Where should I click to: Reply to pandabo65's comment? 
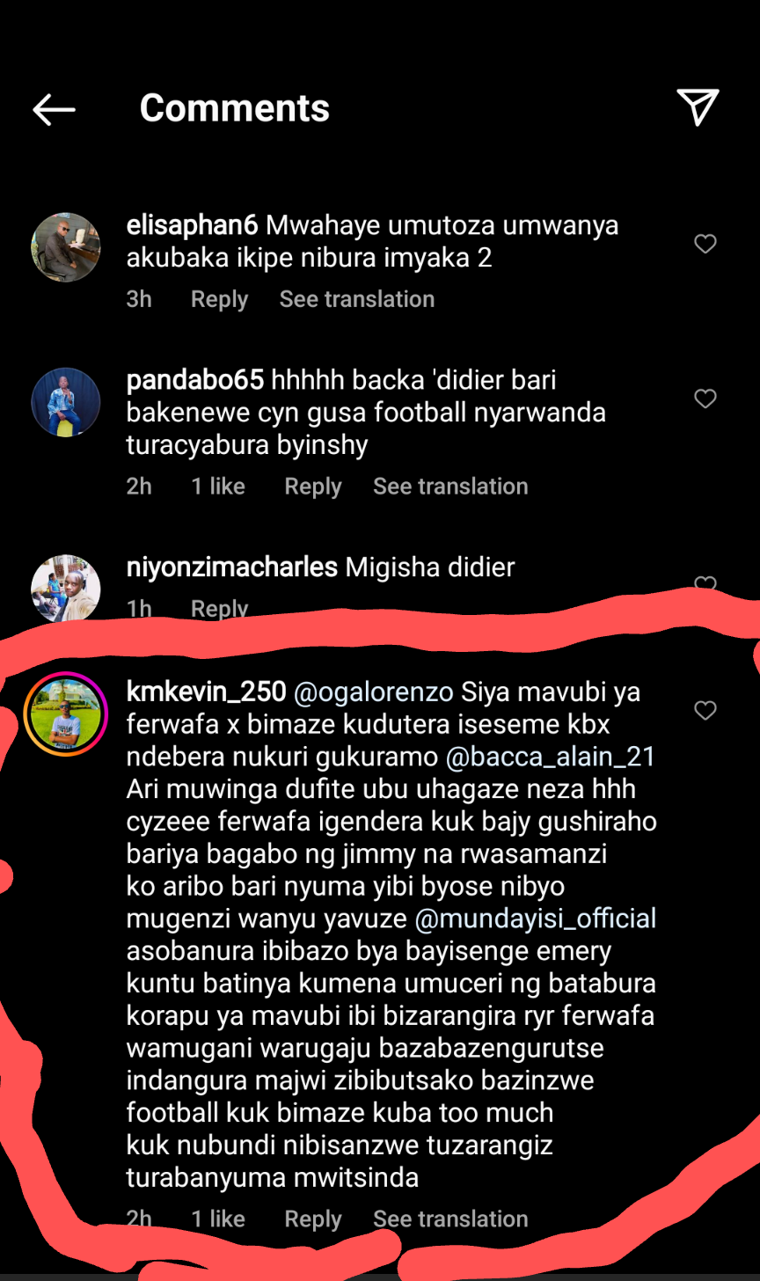point(313,487)
